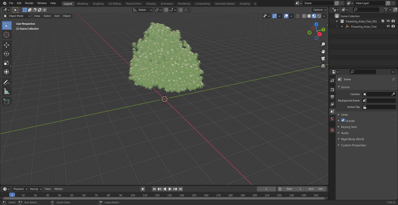
Task: Open the Render properties tab
Action: coord(332,90)
